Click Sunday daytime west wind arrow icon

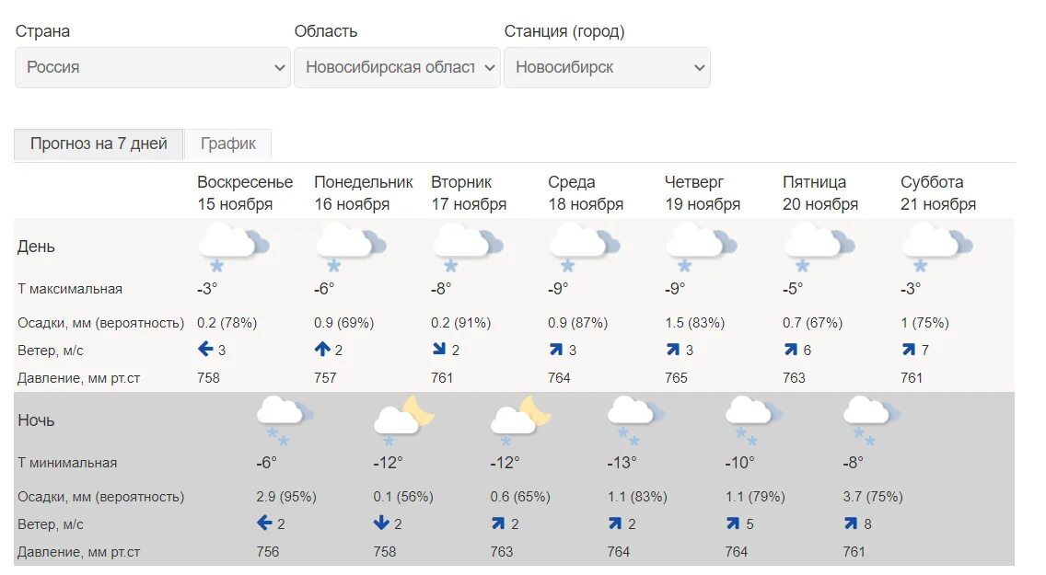click(205, 349)
